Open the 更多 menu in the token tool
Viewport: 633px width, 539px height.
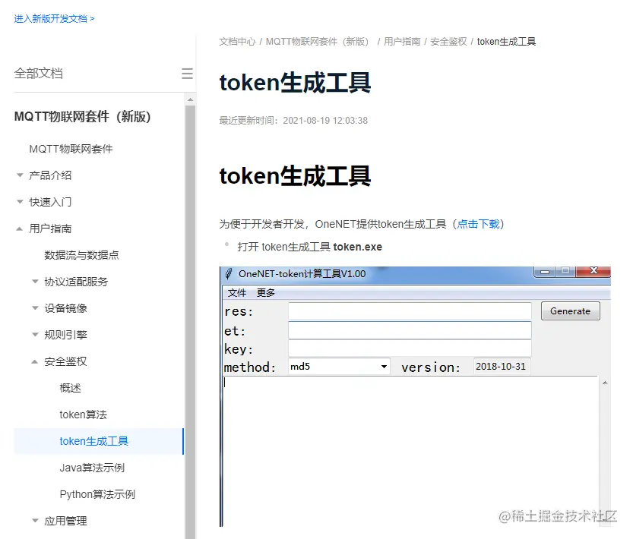pos(266,292)
